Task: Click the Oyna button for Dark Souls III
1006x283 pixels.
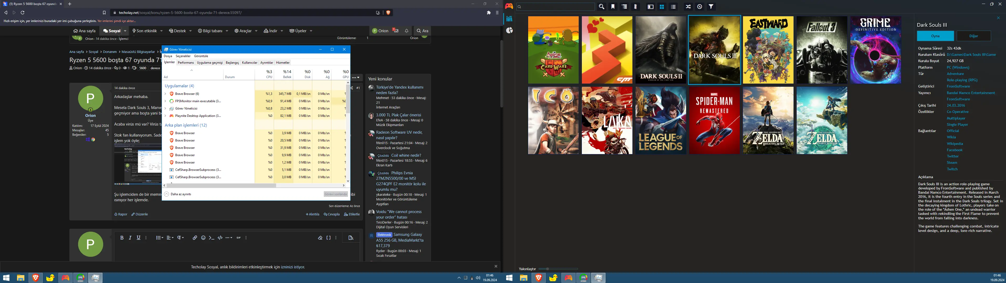Action: (935, 36)
